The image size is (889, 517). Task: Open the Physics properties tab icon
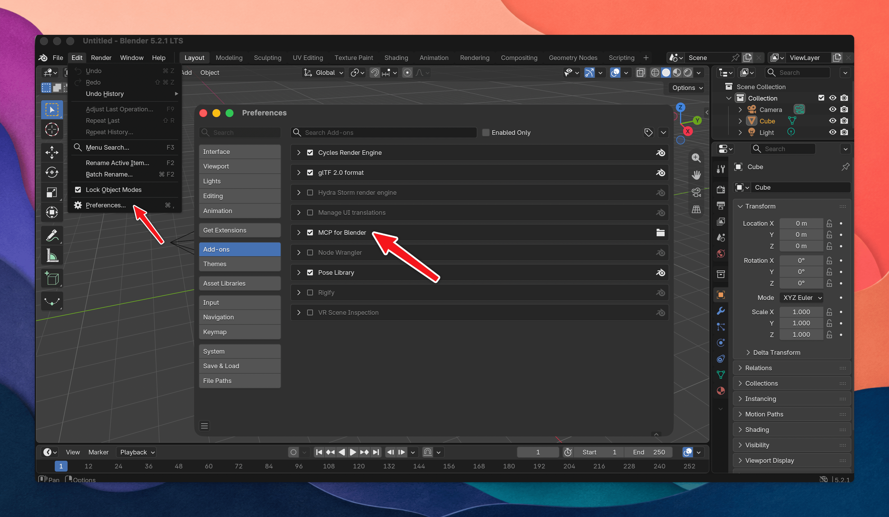[x=721, y=343]
